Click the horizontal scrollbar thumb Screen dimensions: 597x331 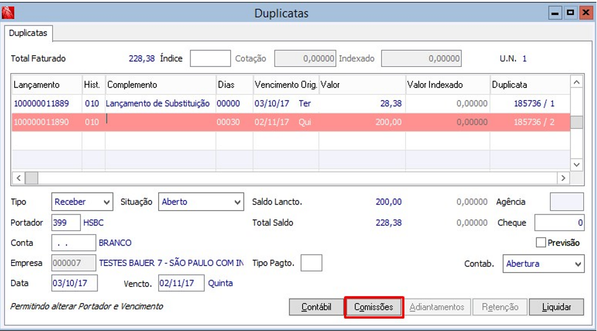pyautogui.click(x=32, y=178)
